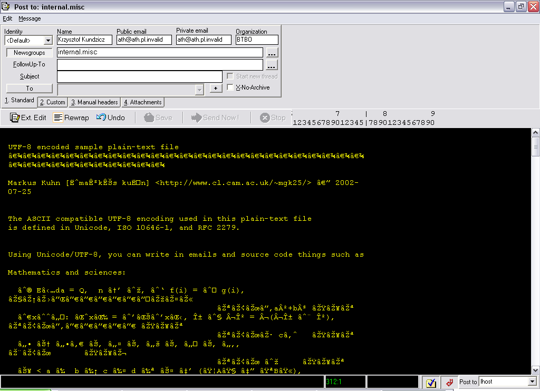540x391 pixels.
Task: Click the Organization field
Action: pyautogui.click(x=257, y=40)
